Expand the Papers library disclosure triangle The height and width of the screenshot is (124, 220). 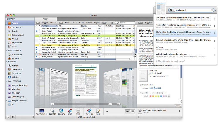click(x=6, y=23)
